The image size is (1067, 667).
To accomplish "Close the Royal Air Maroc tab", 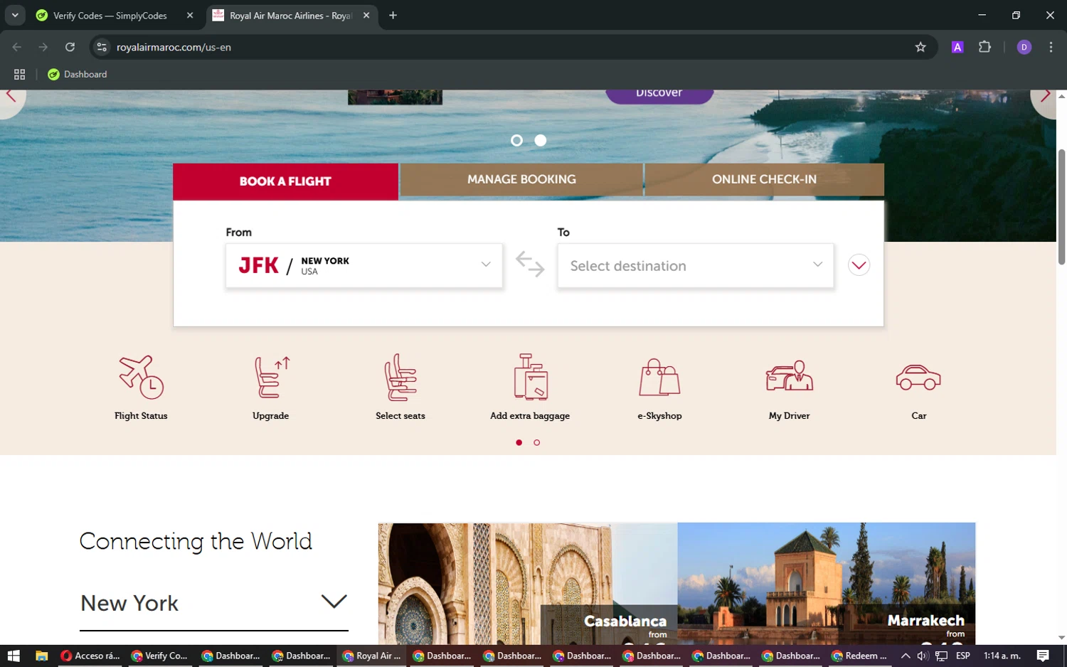I will pos(366,15).
